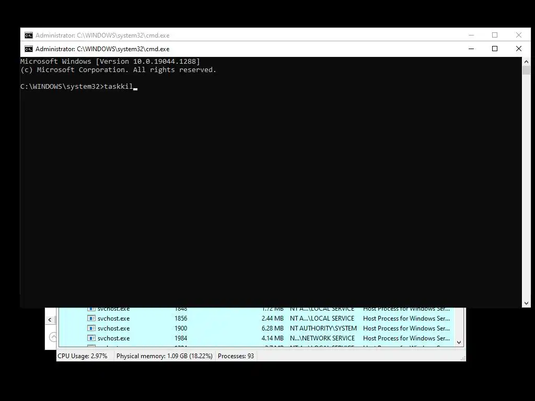Click the svchost.exe icon in row PID 1856
535x401 pixels.
(x=91, y=318)
